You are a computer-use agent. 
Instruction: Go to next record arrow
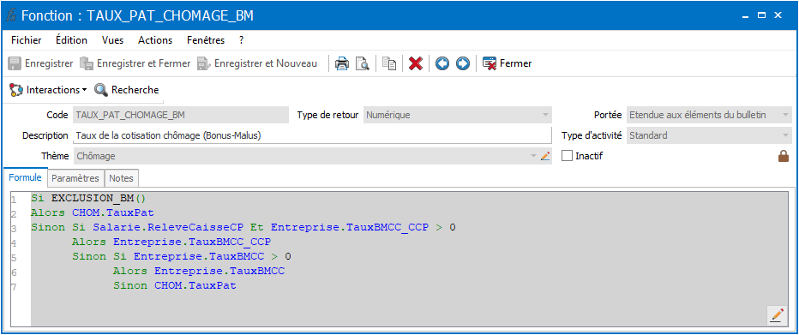click(463, 63)
